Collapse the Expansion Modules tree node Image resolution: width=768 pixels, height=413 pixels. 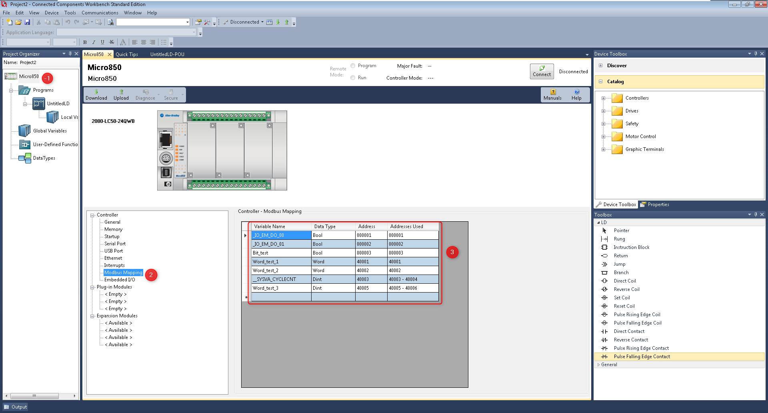pyautogui.click(x=92, y=316)
